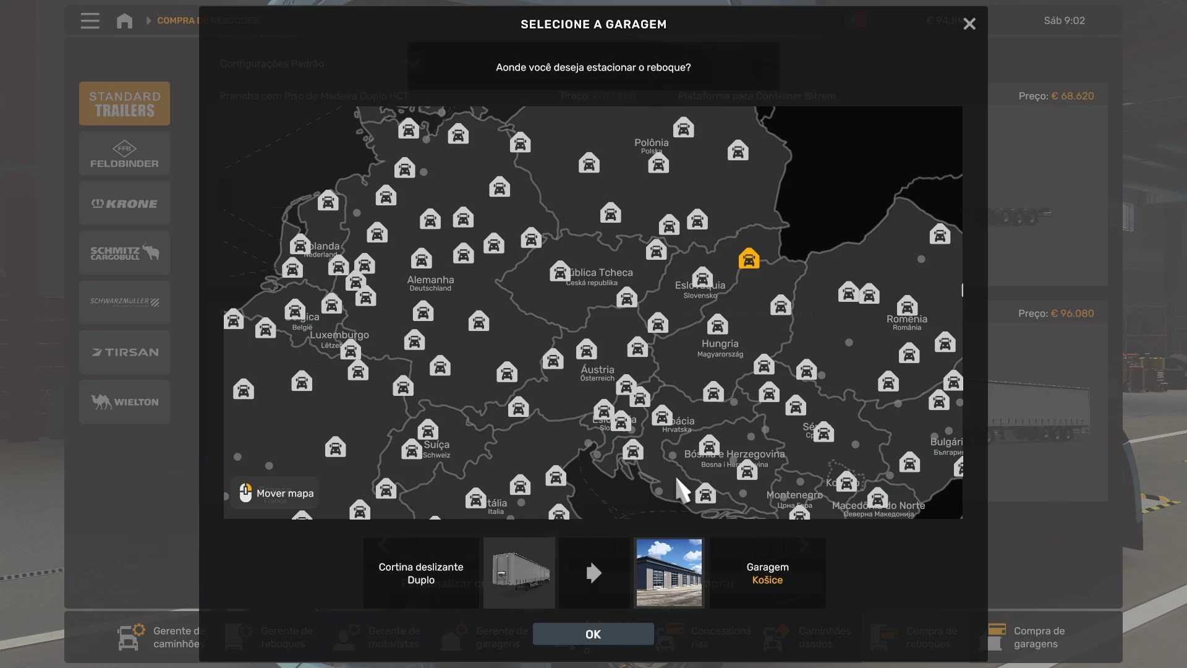Close the Selecione a Garagem dialog
Viewport: 1187px width, 668px height.
click(x=969, y=24)
